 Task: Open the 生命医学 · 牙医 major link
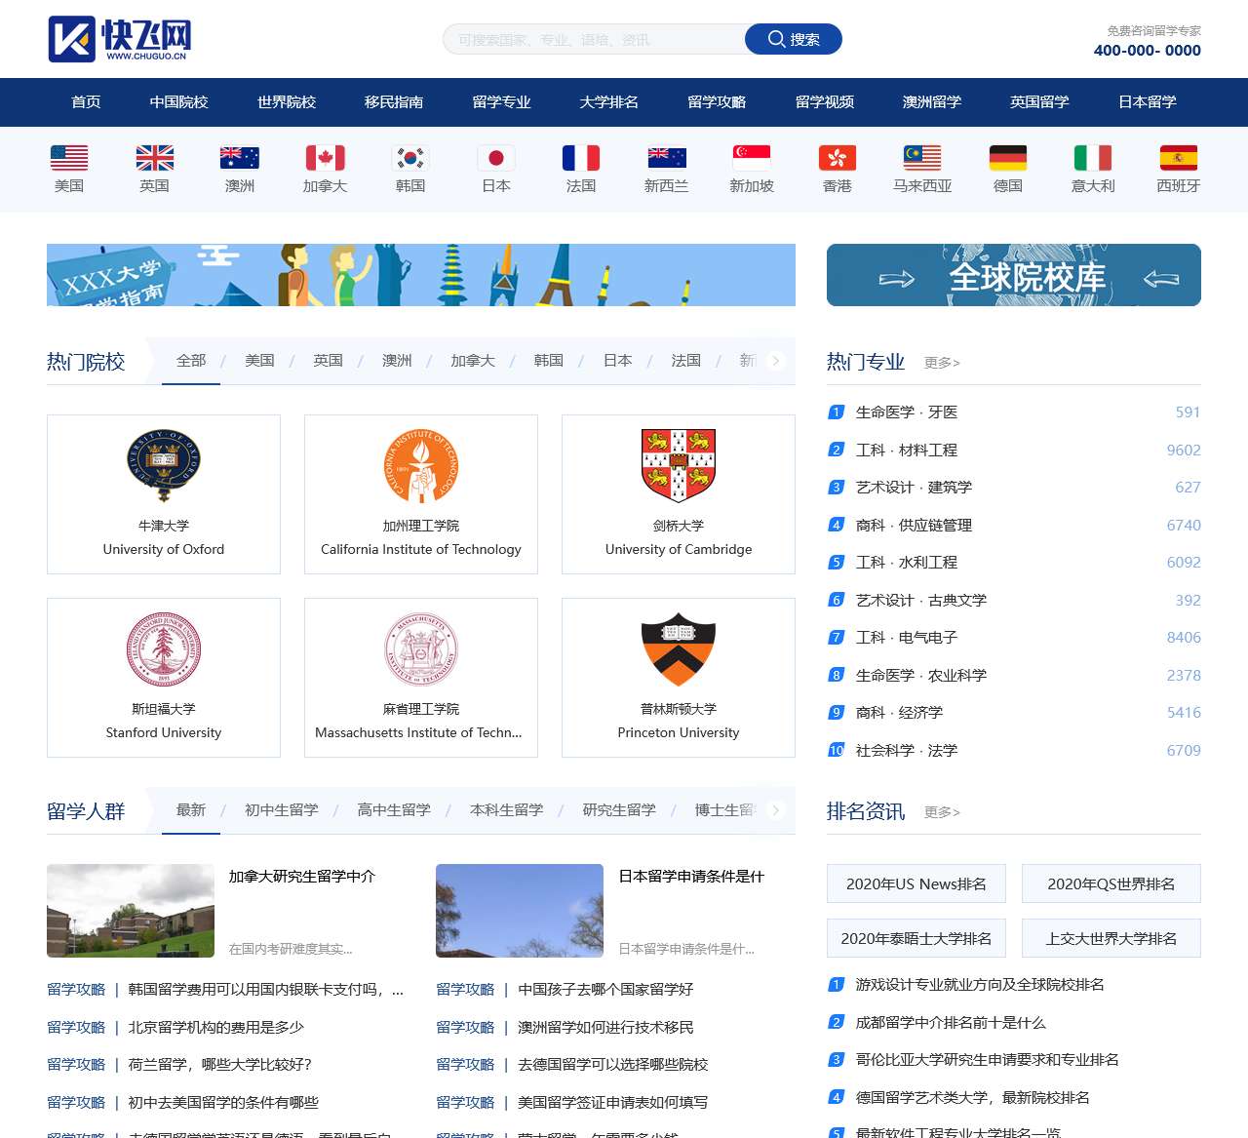point(907,412)
